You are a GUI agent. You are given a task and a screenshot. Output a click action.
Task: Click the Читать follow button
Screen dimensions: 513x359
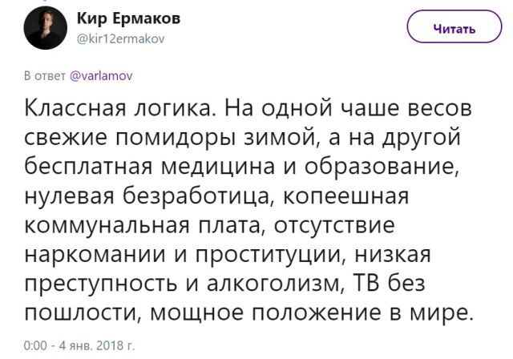[454, 26]
